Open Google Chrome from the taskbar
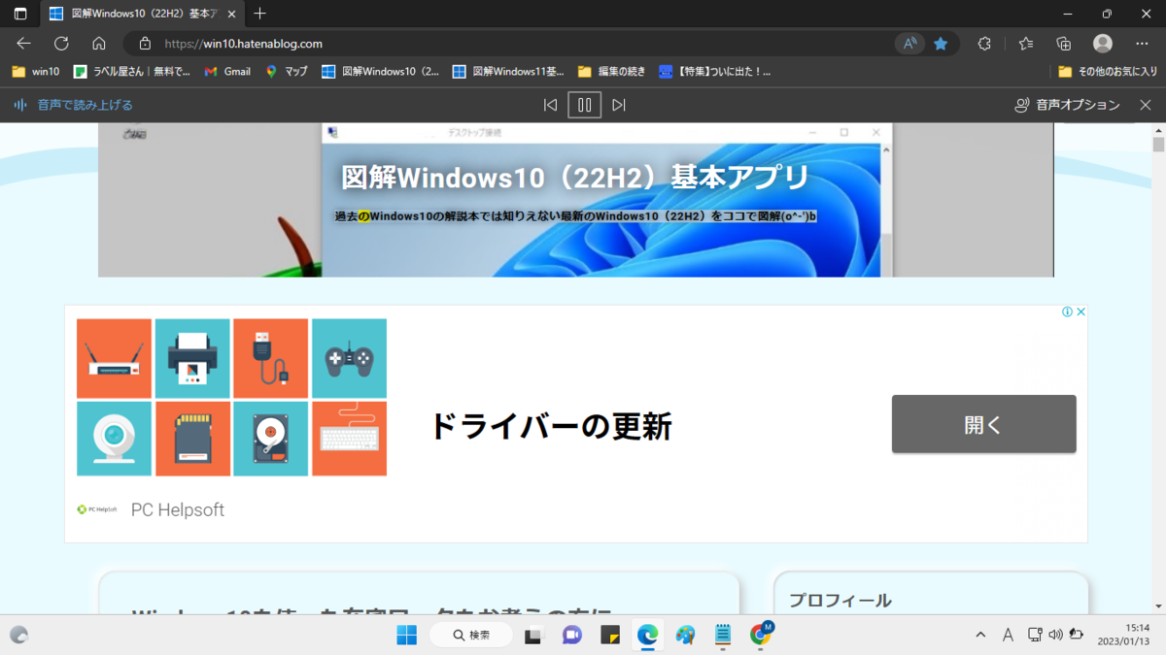Viewport: 1166px width, 655px height. (761, 635)
